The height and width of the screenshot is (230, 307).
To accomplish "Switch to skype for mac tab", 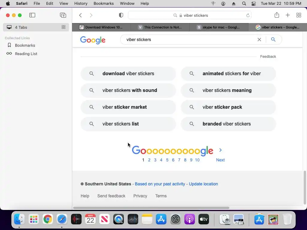I will tap(219, 27).
